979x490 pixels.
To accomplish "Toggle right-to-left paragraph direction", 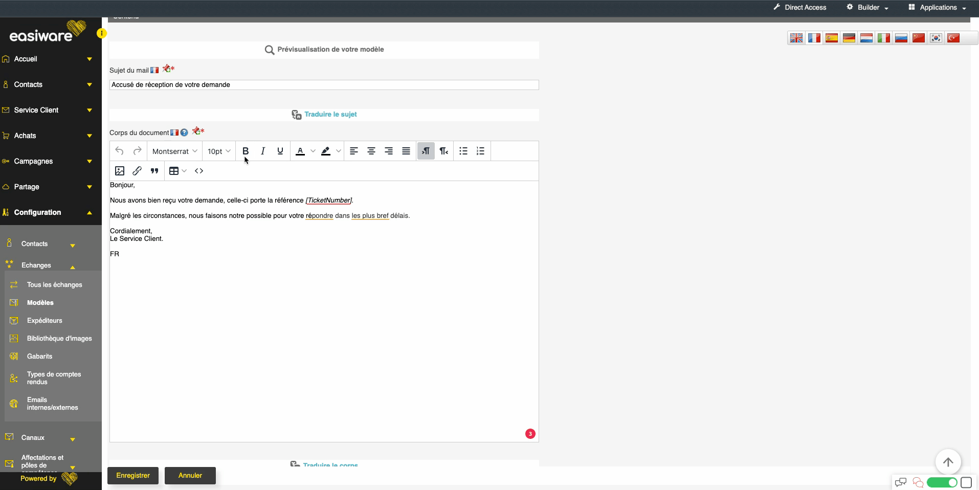I will coord(443,151).
